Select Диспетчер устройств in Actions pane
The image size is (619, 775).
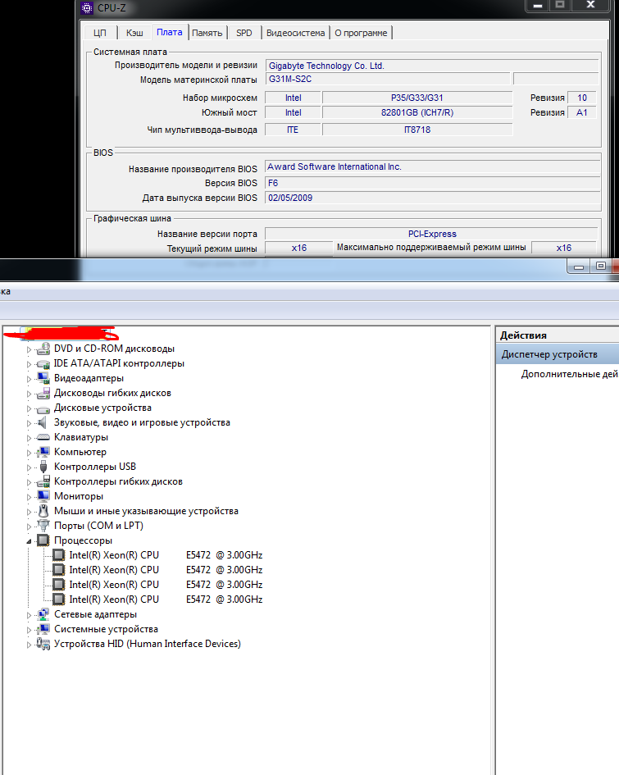(x=558, y=354)
